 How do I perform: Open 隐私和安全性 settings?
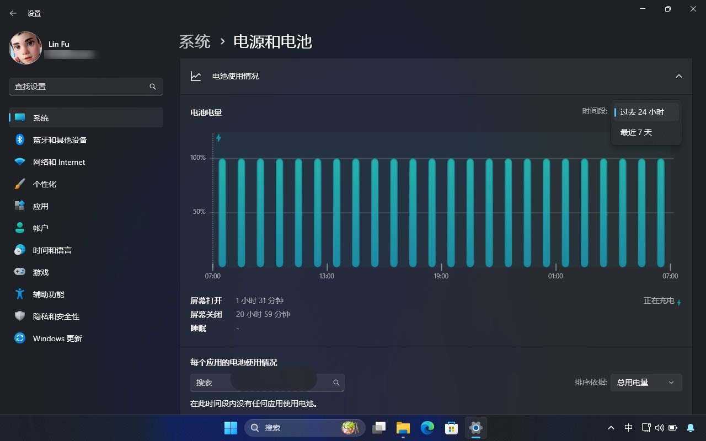click(56, 316)
